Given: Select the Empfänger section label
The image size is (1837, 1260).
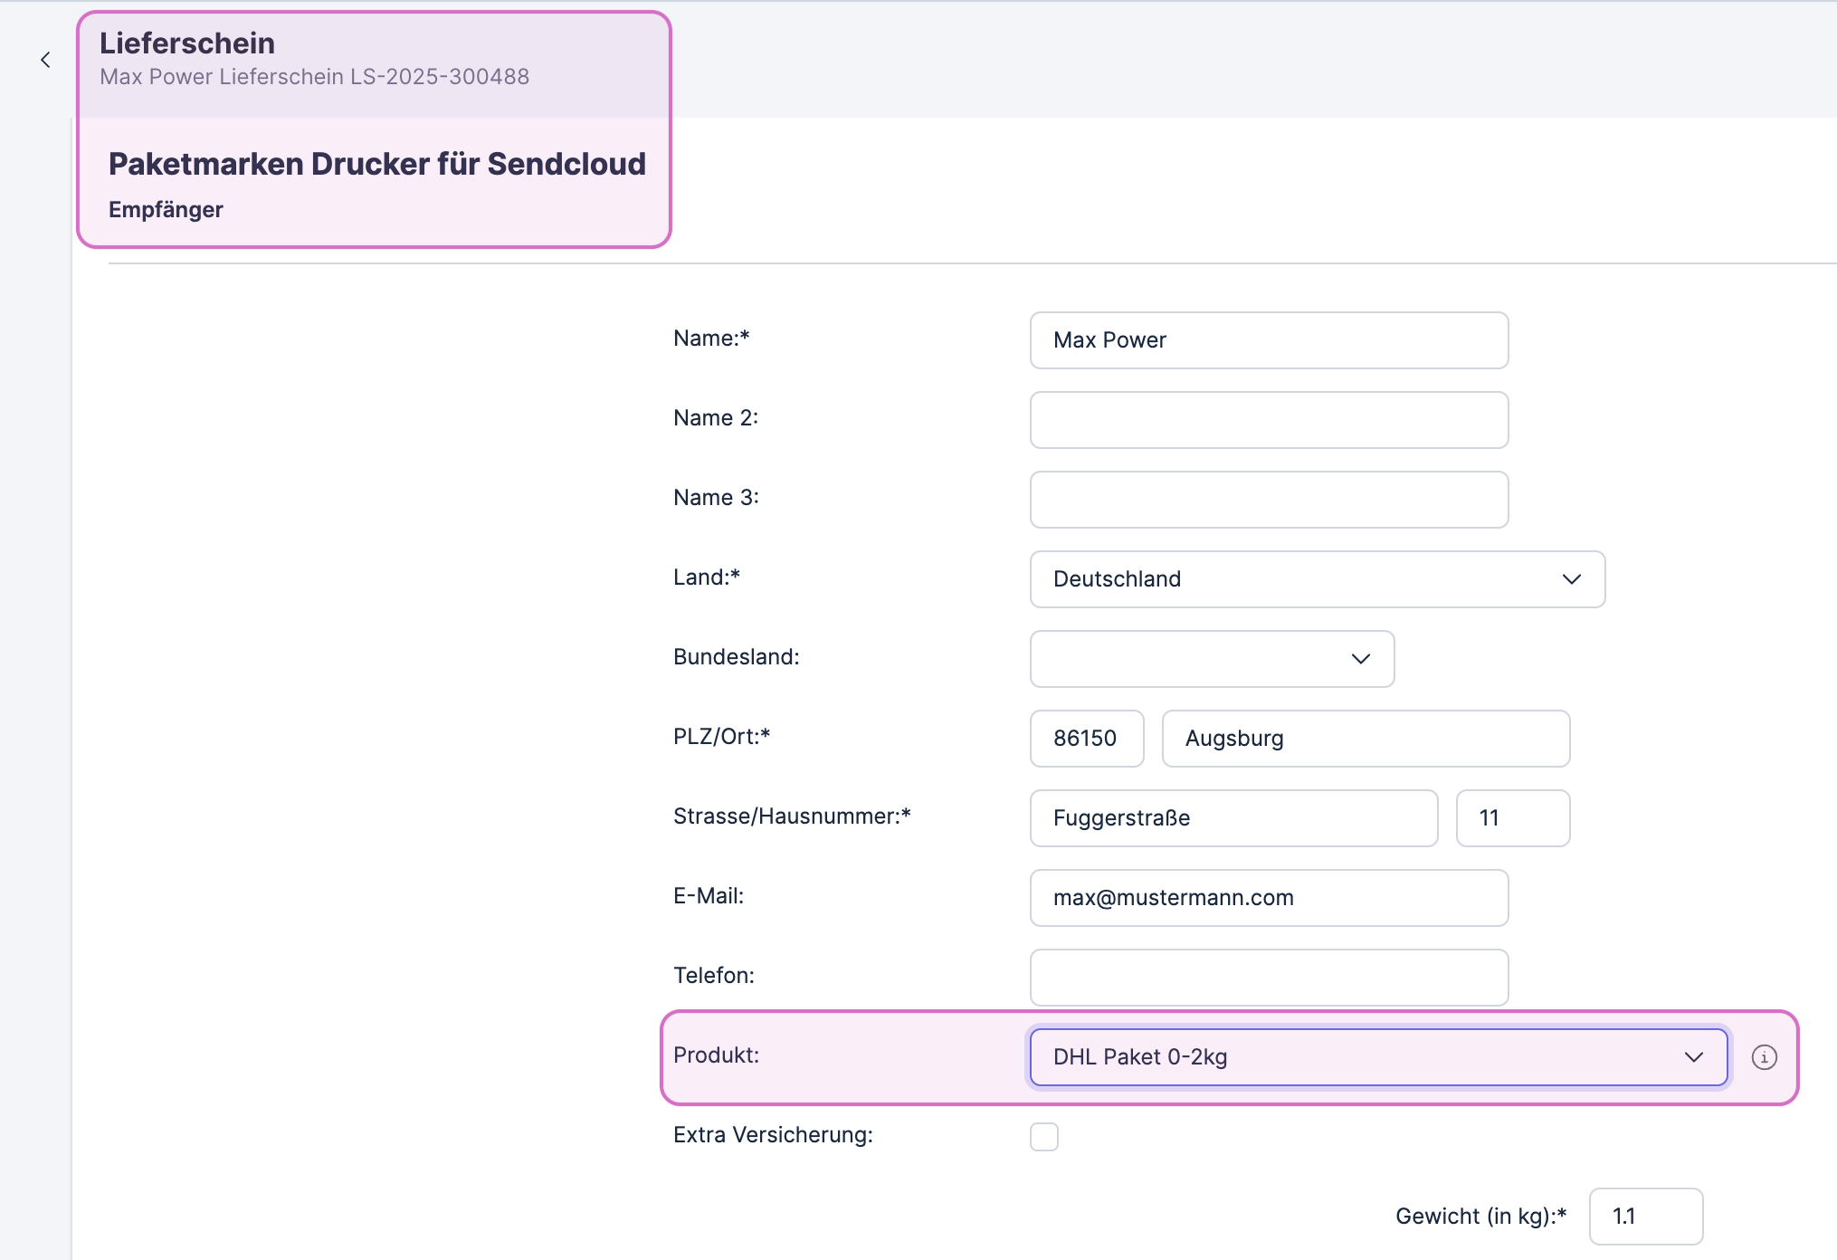Looking at the screenshot, I should point(166,209).
